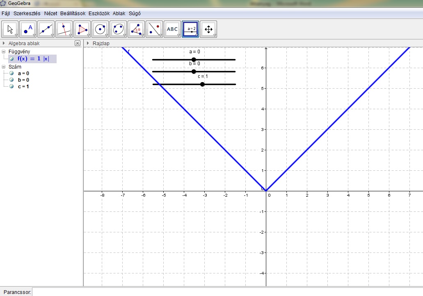Select f(x) = 1 |x| in algebra list
Screen dimensions: 423x296
(34, 59)
